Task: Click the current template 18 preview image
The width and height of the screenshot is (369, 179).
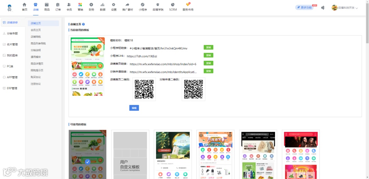Action: [x=88, y=67]
